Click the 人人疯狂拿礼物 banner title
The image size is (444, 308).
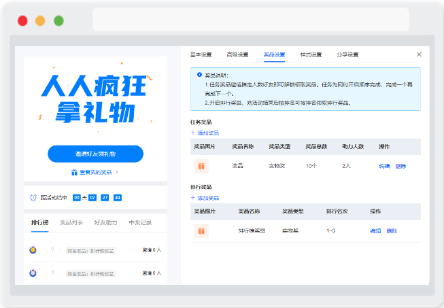coord(95,98)
